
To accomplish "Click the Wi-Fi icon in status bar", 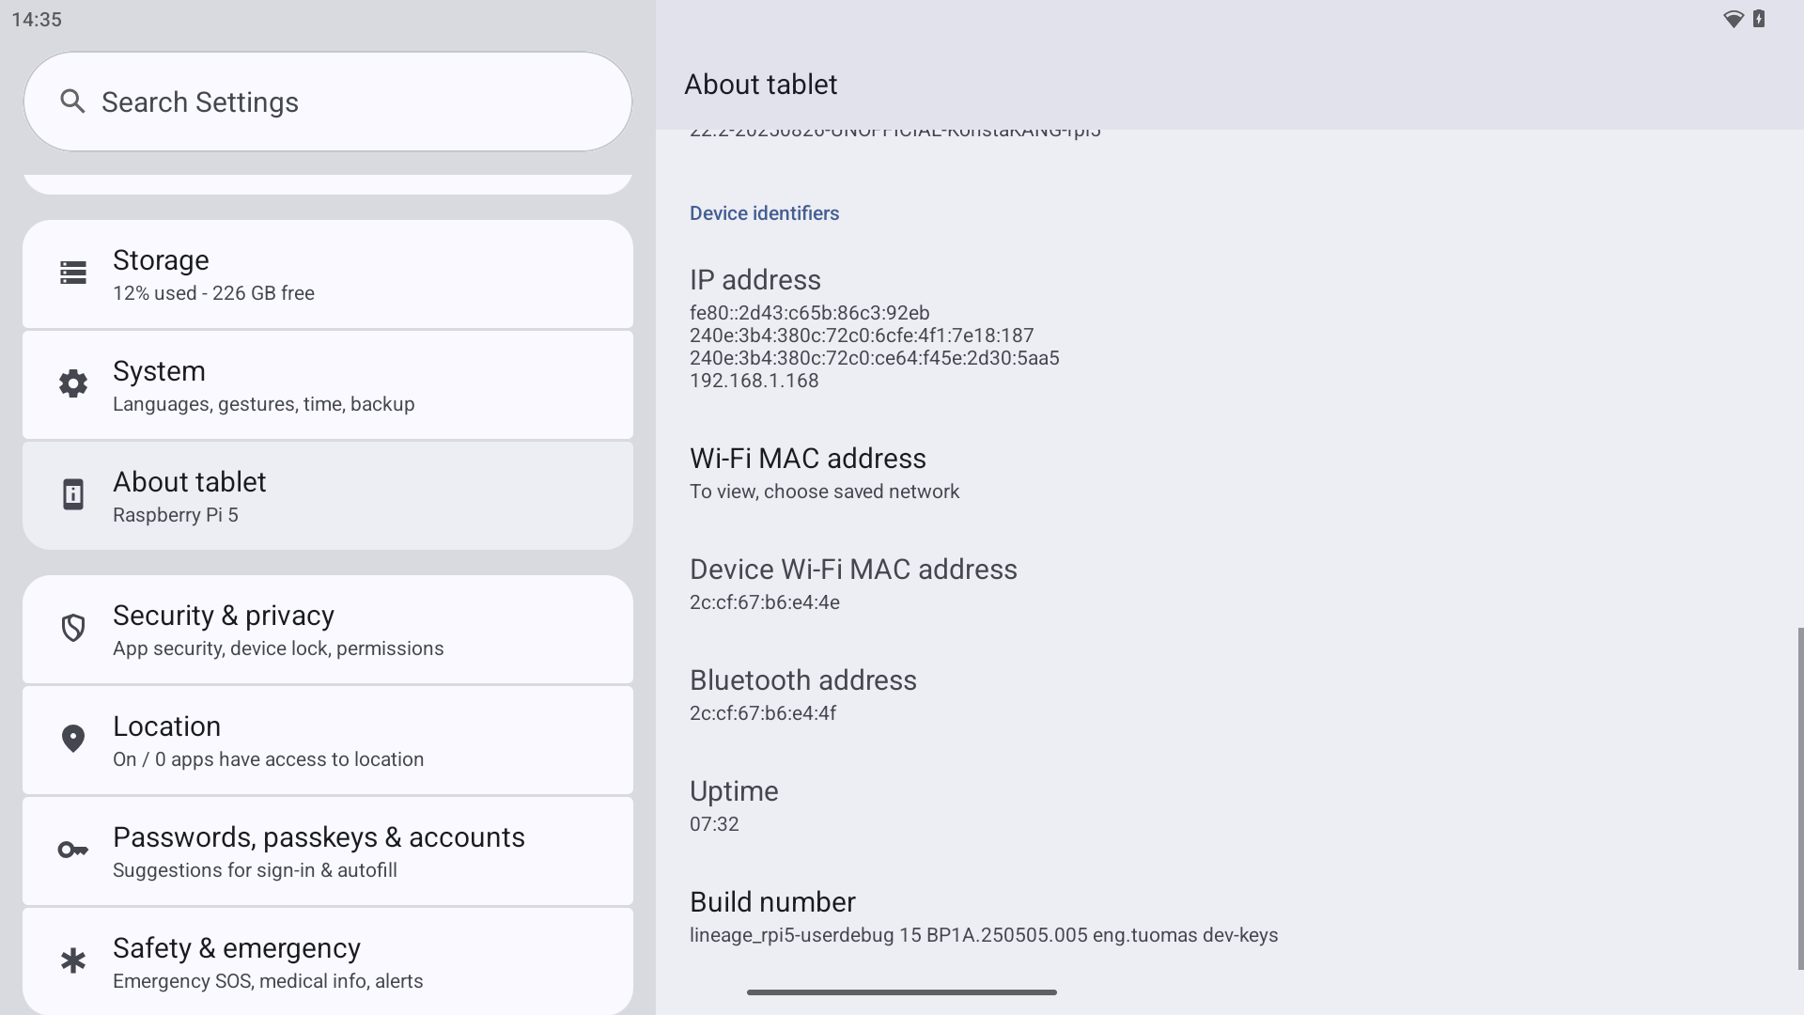I will (1732, 19).
